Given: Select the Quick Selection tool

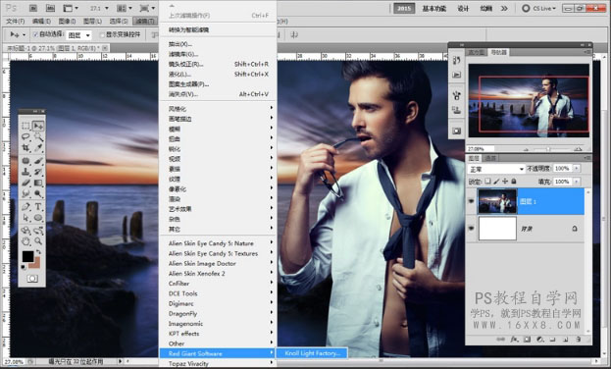Looking at the screenshot, I should tap(38, 137).
